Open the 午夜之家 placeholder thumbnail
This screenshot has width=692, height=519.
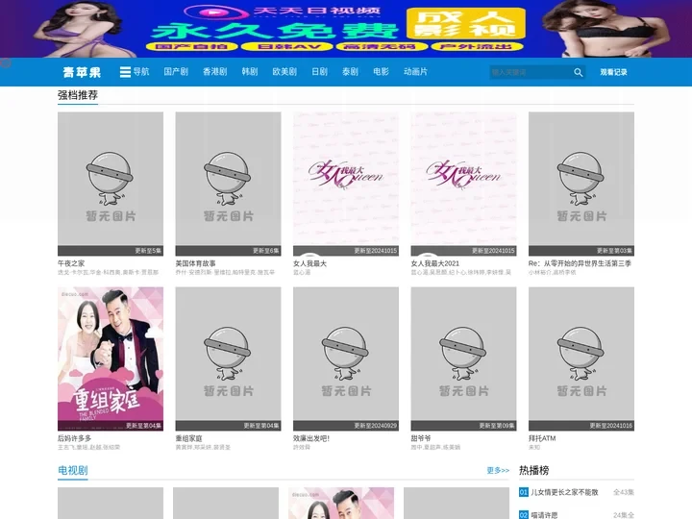point(111,184)
